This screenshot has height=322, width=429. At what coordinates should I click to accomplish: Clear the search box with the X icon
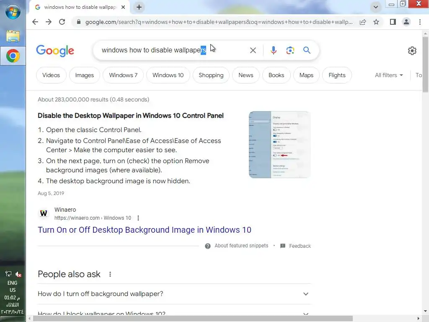tap(253, 50)
